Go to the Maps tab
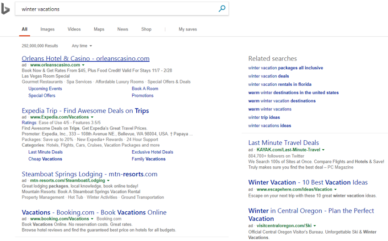The width and height of the screenshot is (388, 241). pyautogui.click(x=99, y=29)
